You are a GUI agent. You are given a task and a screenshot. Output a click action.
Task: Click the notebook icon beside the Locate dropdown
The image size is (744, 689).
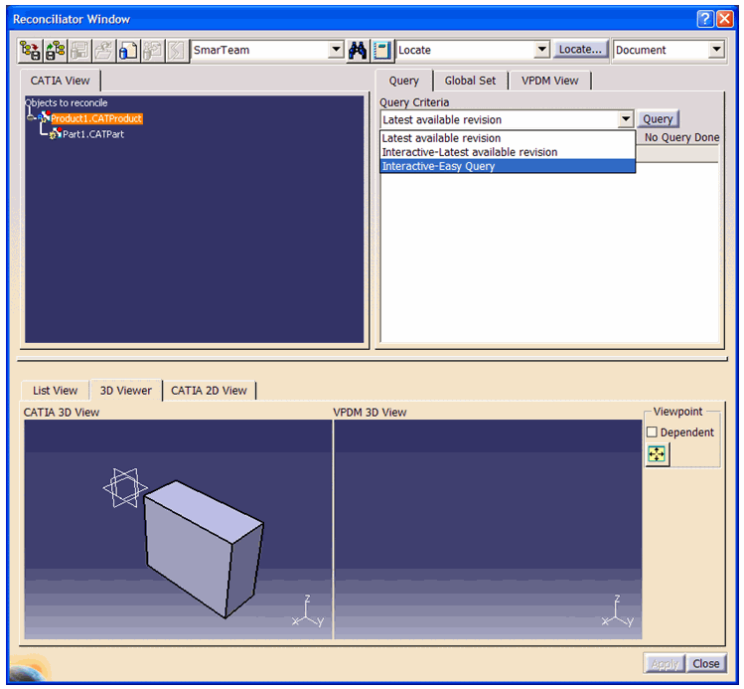pos(382,50)
